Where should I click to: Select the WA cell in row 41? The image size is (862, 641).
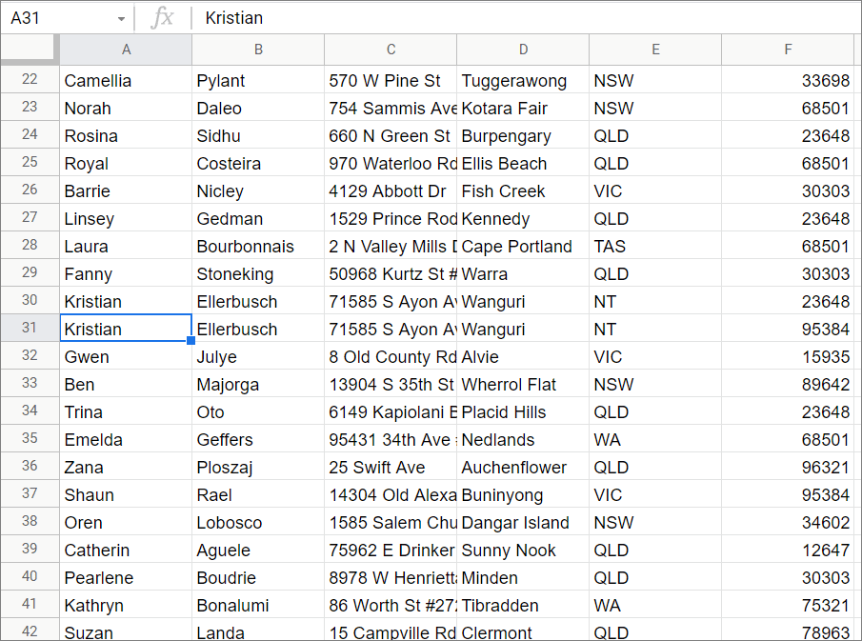click(655, 604)
